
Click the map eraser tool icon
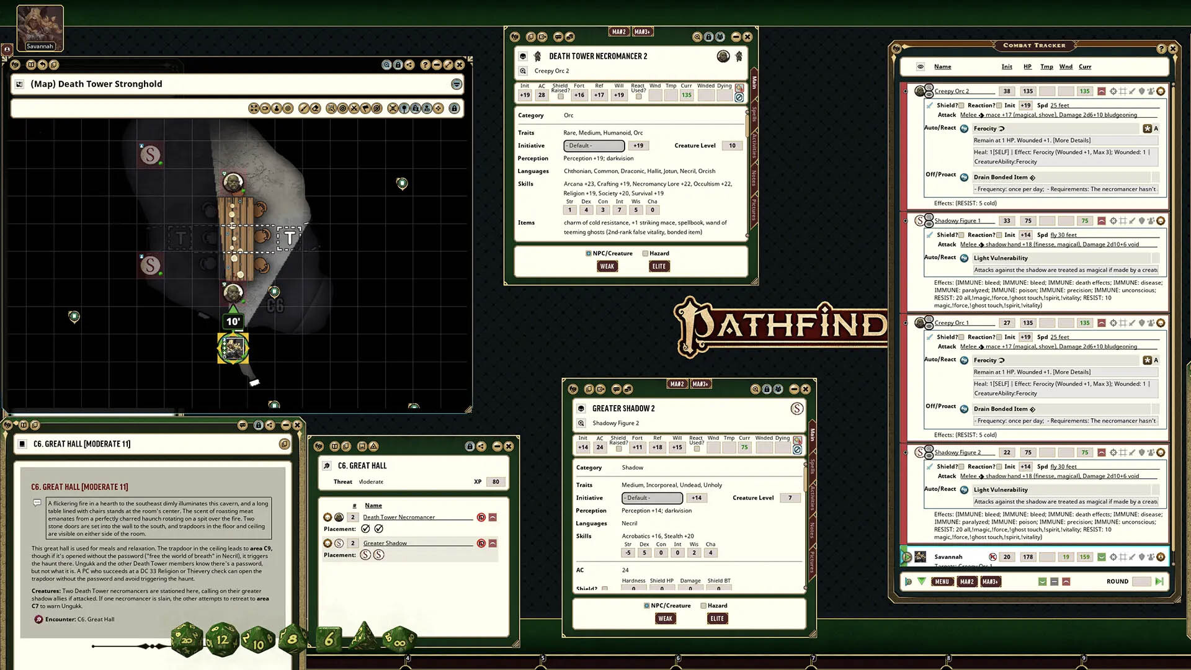(315, 109)
